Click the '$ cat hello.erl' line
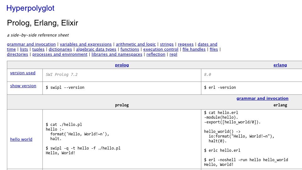Viewport: 302px width, 170px height. pyautogui.click(x=221, y=113)
